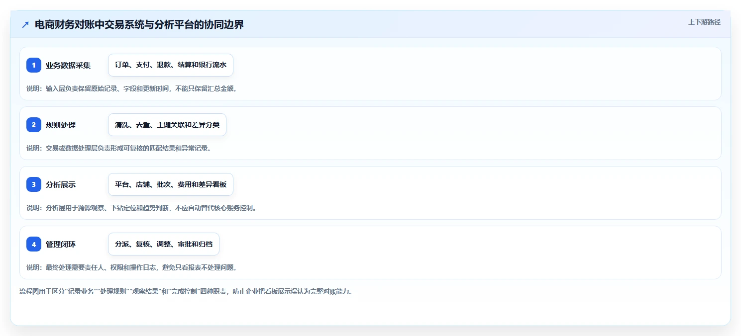This screenshot has width=741, height=336.
Task: Click the 分派、复核、调整、审批和归档 chip
Action: coord(164,244)
